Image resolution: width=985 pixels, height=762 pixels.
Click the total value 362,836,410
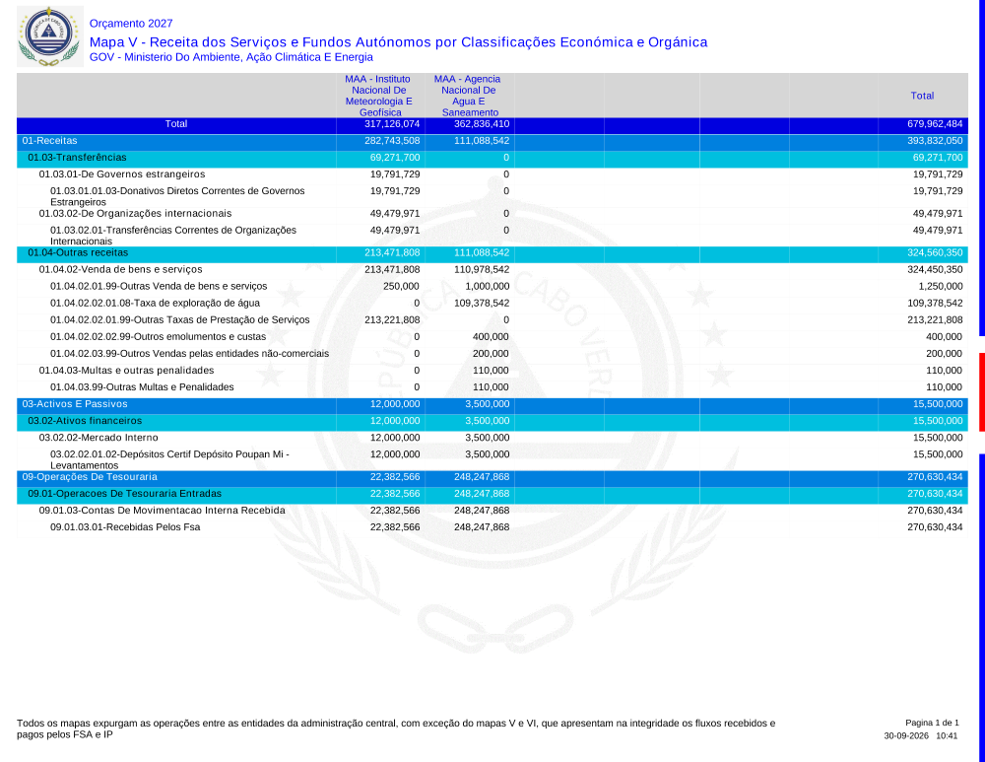(x=482, y=124)
